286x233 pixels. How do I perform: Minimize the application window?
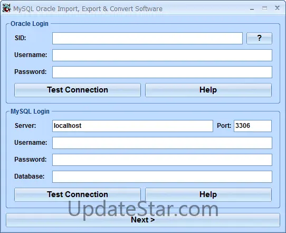[252, 8]
